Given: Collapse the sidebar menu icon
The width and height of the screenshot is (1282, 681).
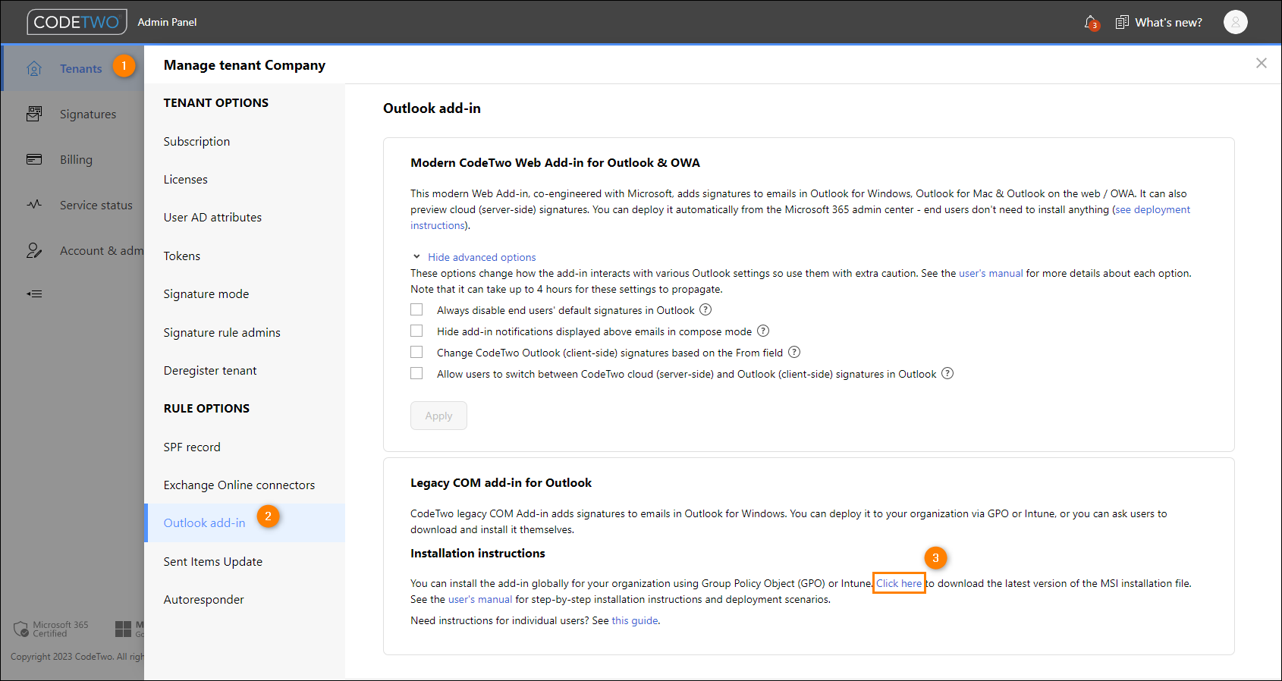Looking at the screenshot, I should coord(34,293).
